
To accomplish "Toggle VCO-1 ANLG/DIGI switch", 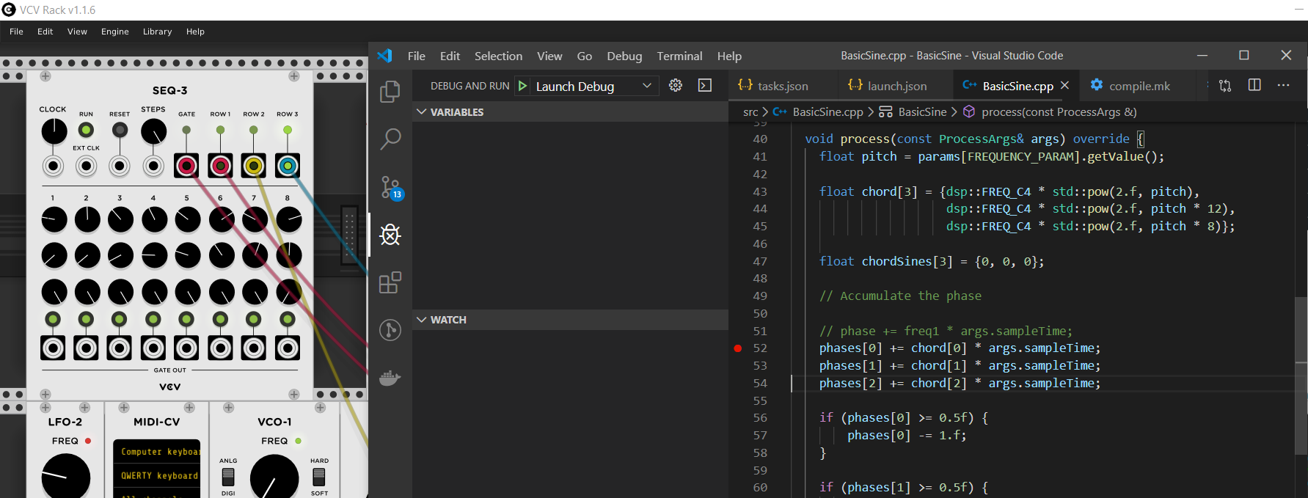I will tap(228, 477).
